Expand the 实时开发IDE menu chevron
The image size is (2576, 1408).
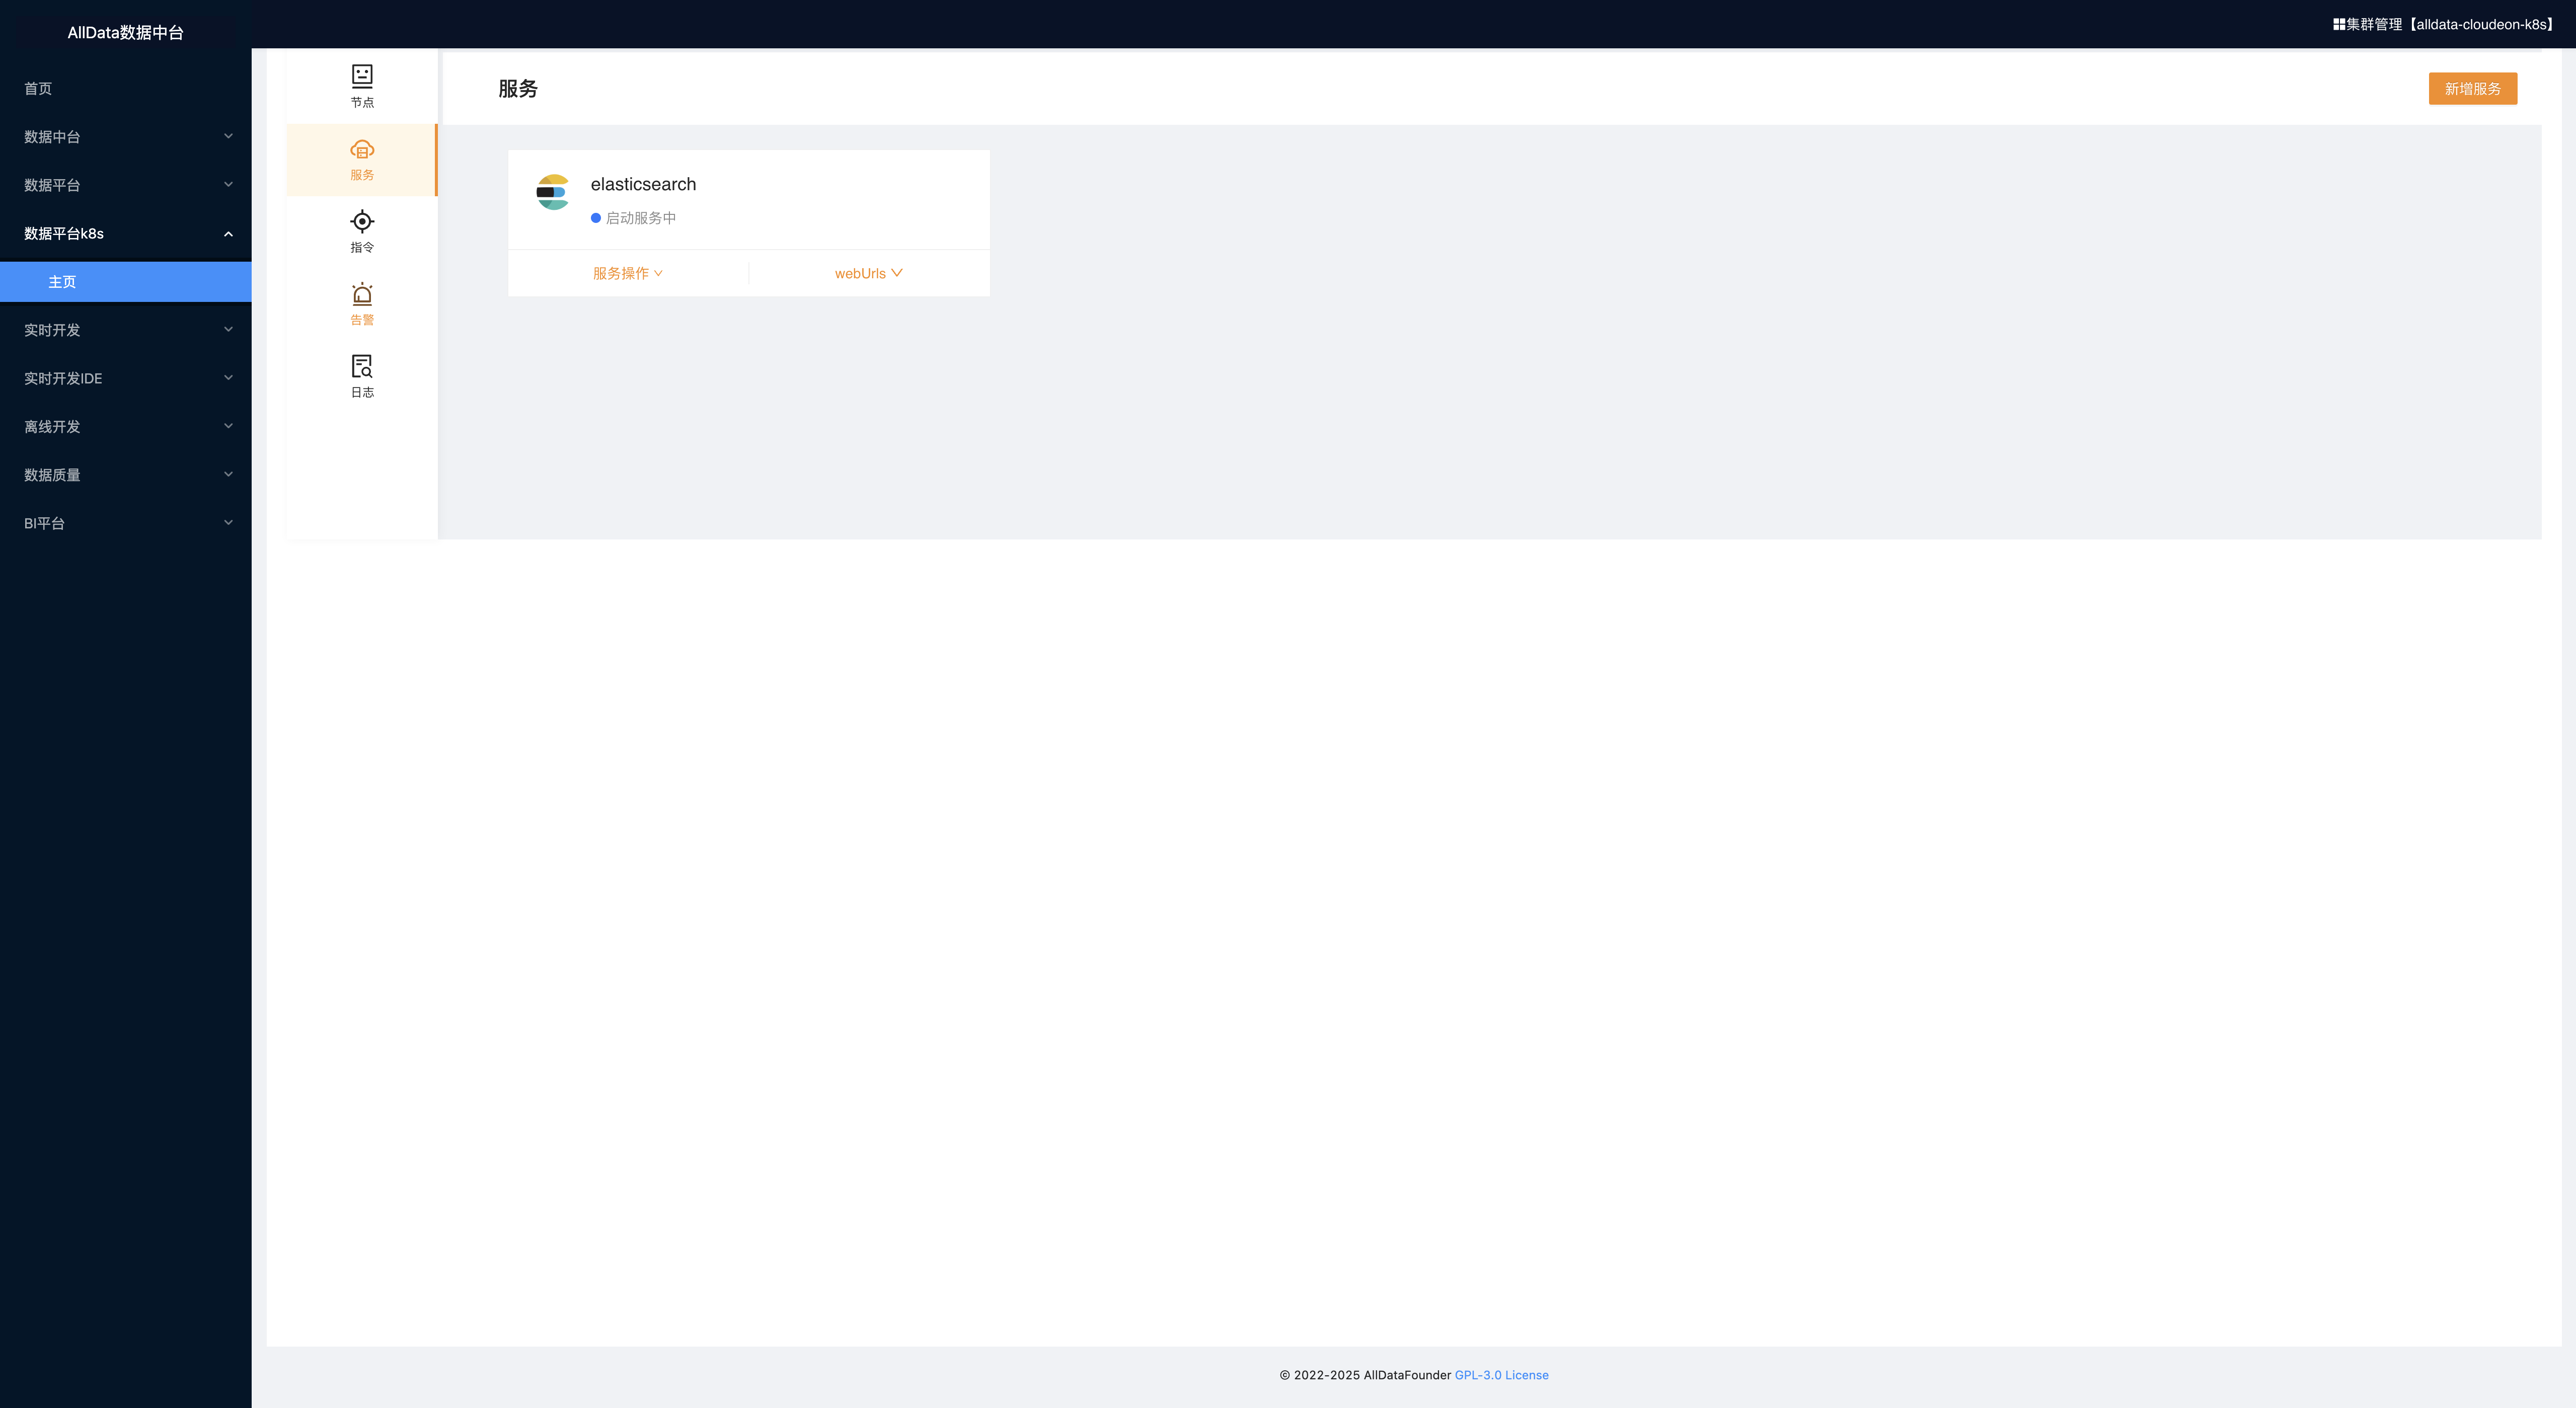pos(228,377)
